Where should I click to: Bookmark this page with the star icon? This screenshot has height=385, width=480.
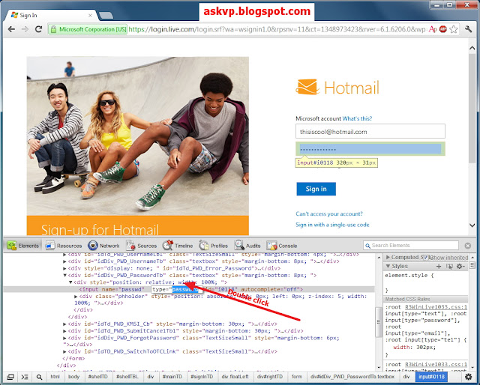tap(454, 29)
